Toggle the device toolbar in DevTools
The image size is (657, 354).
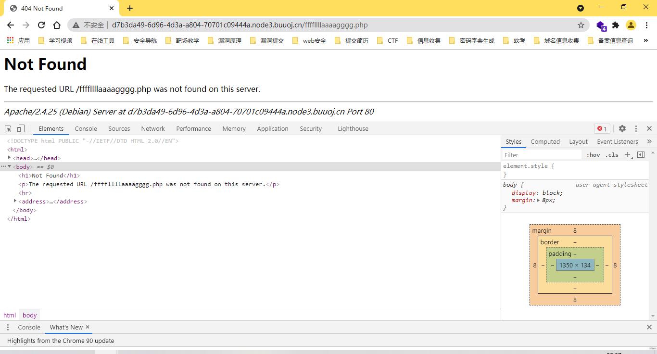tap(21, 128)
